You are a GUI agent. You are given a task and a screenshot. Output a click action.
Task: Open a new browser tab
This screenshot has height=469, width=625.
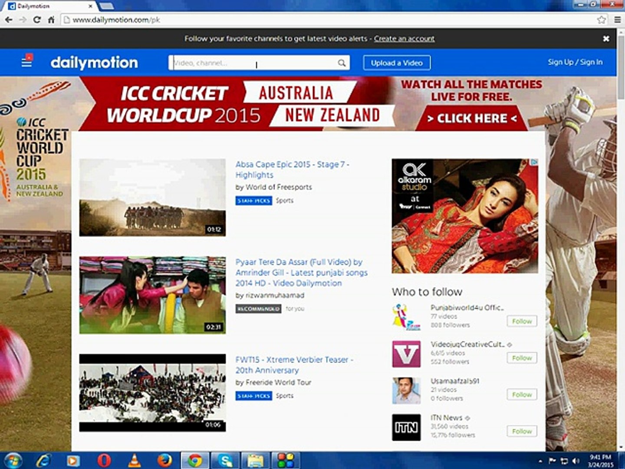(x=107, y=6)
